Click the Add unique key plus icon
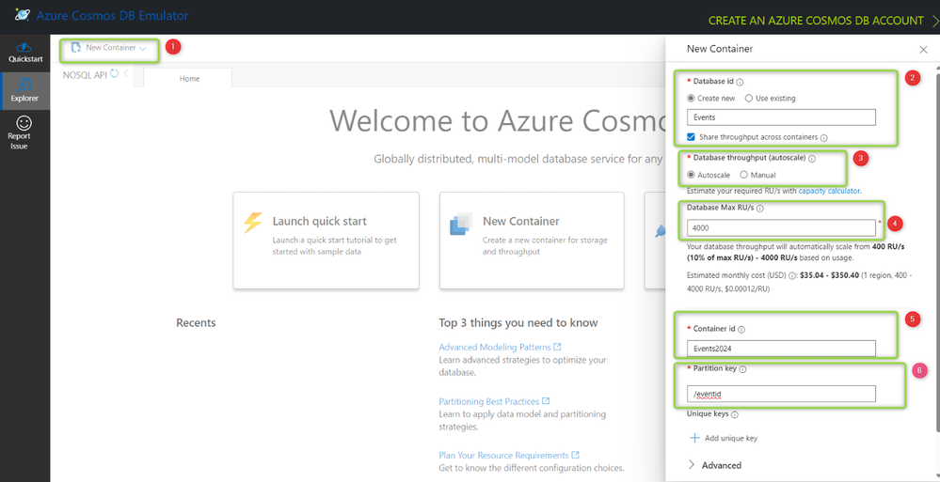The image size is (940, 482). point(694,438)
